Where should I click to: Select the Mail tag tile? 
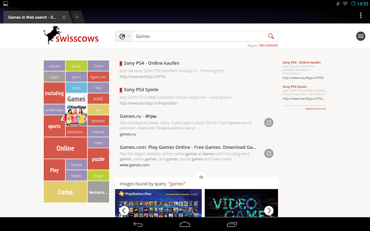tap(98, 88)
